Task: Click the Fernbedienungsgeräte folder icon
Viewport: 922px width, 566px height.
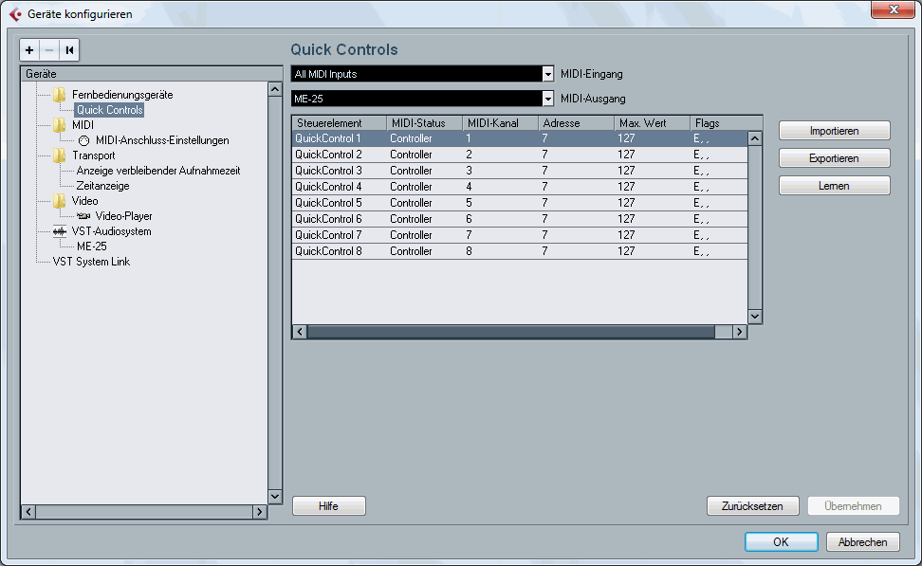Action: [x=60, y=95]
